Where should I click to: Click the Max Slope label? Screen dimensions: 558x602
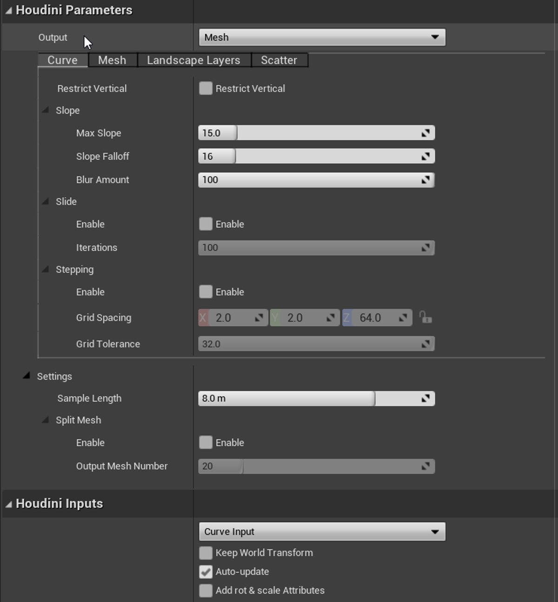pyautogui.click(x=99, y=133)
